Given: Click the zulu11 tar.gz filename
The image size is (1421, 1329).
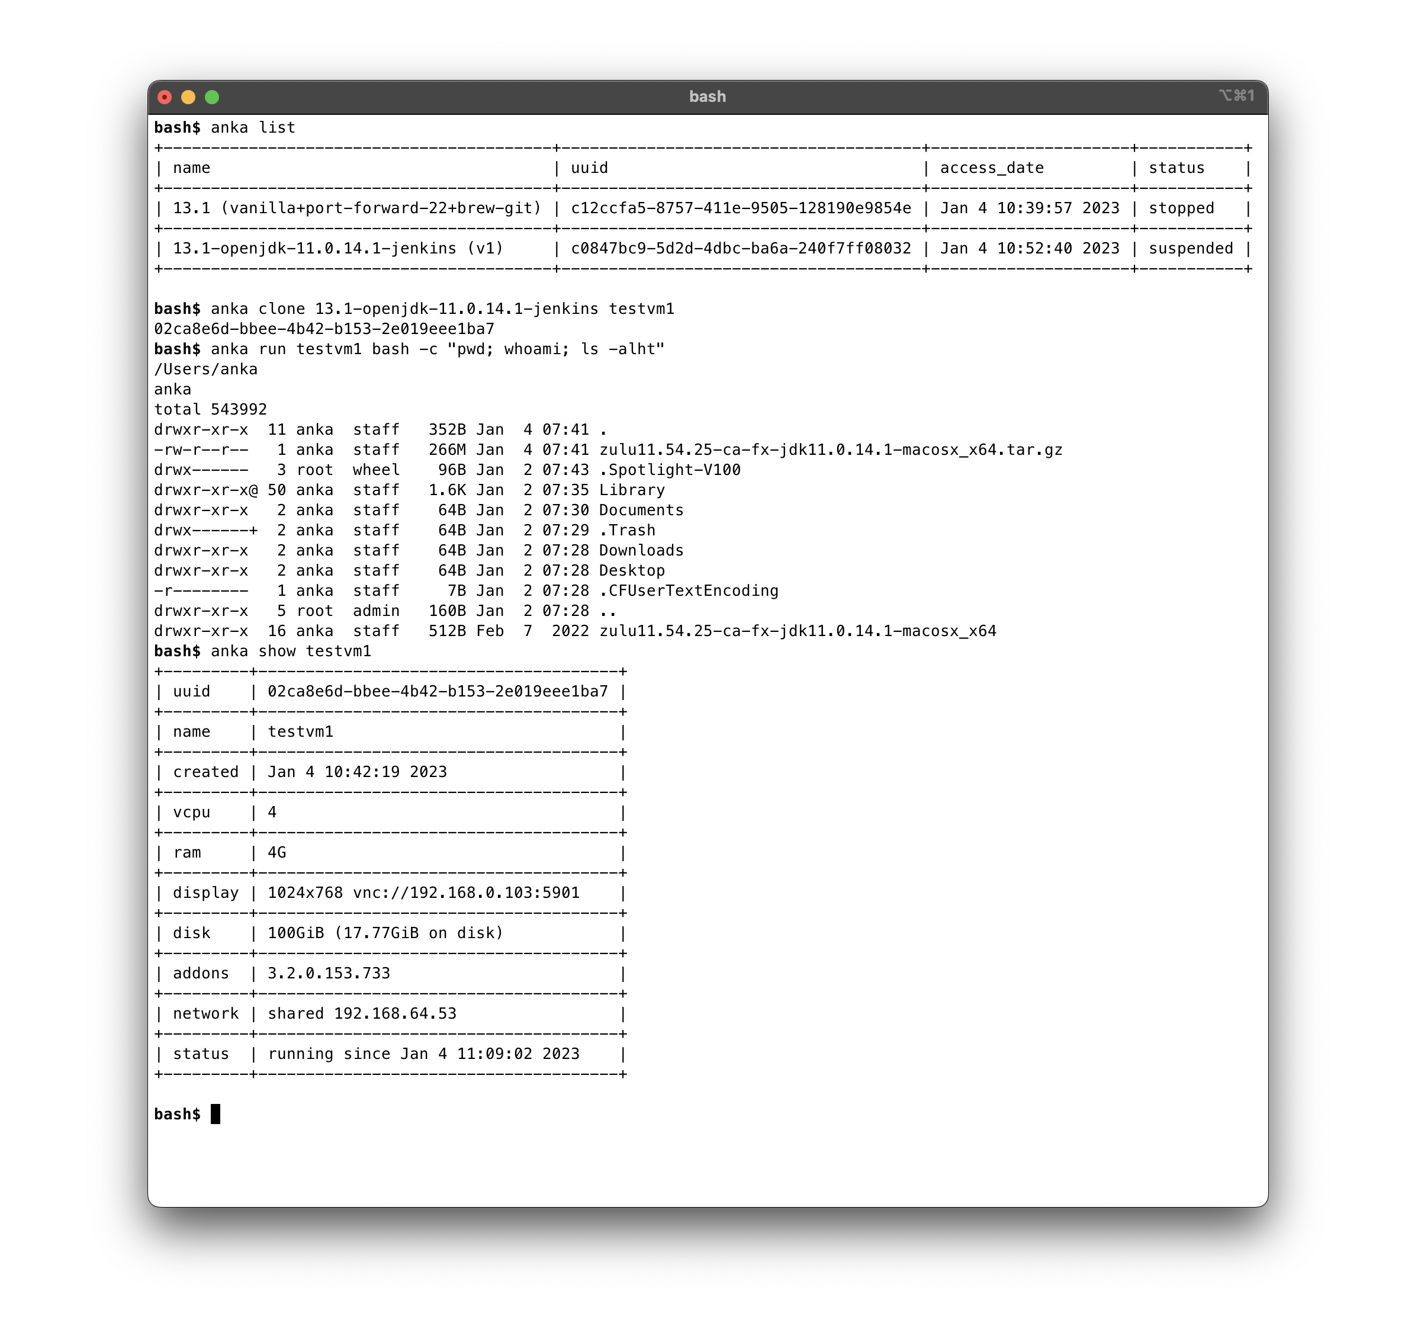Looking at the screenshot, I should click(x=830, y=450).
